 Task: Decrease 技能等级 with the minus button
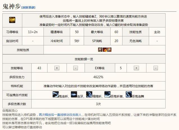(75, 68)
